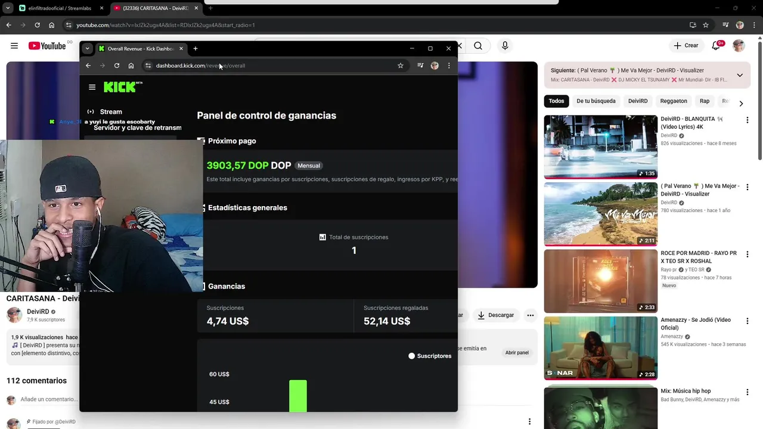Open the DeiviRD channel name link
The image size is (763, 429).
(x=38, y=312)
